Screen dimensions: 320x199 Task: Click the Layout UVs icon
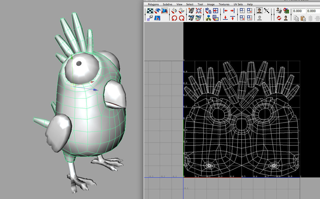click(x=208, y=11)
